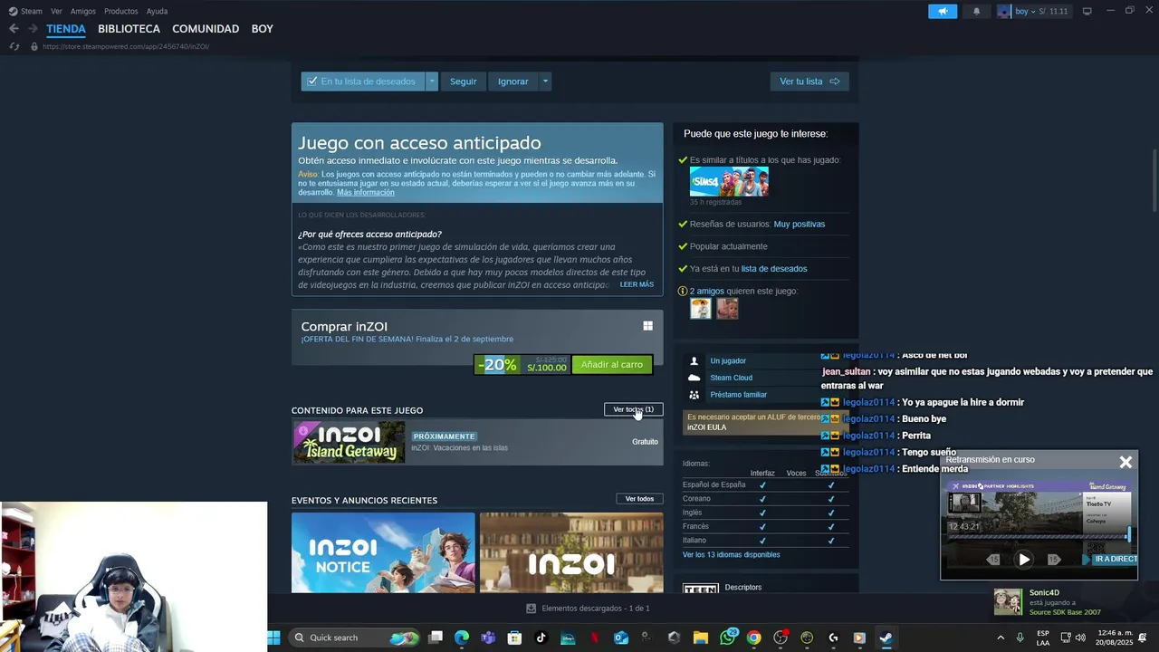Open Microsoft Edge from taskbar

462,638
